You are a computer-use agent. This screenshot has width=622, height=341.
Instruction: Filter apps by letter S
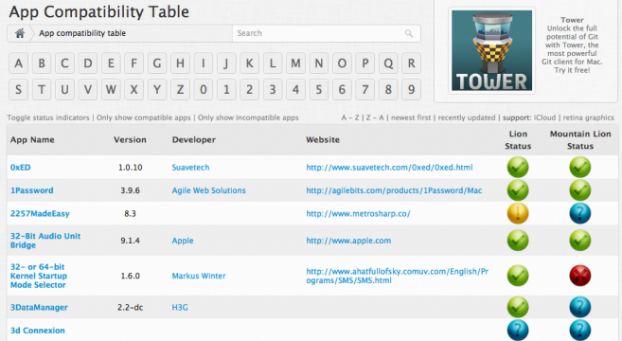click(19, 90)
